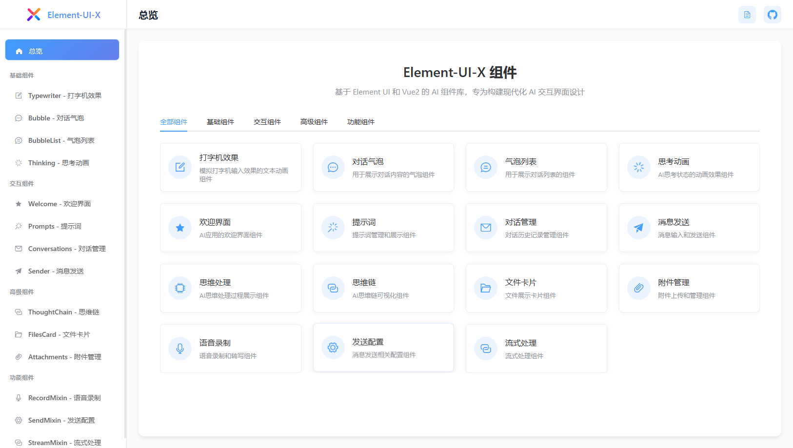Click the loading spinner icon on 思考动画 card
Viewport: 793px width, 448px height.
(639, 167)
